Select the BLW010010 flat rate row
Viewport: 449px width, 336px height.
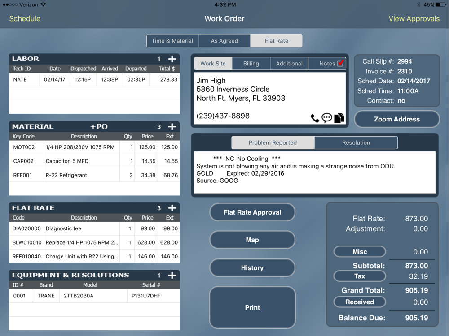pos(94,242)
